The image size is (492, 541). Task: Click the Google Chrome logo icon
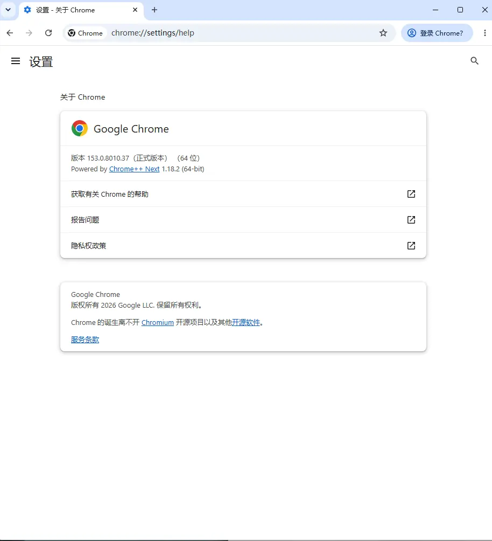[x=80, y=128]
